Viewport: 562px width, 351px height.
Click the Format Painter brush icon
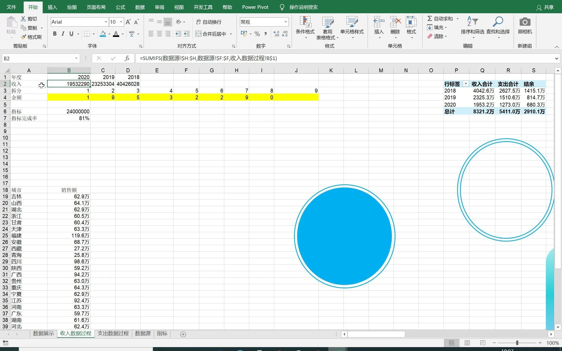point(24,37)
